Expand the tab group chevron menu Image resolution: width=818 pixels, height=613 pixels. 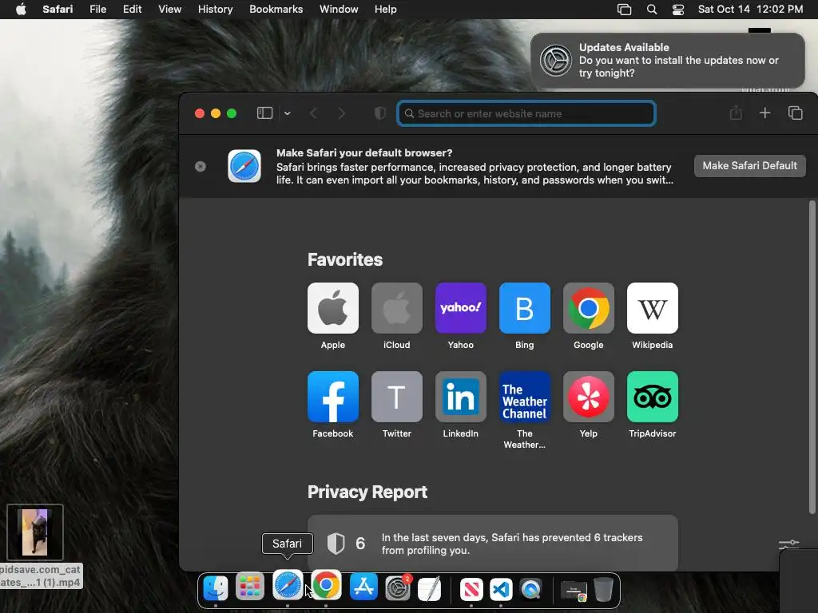288,113
